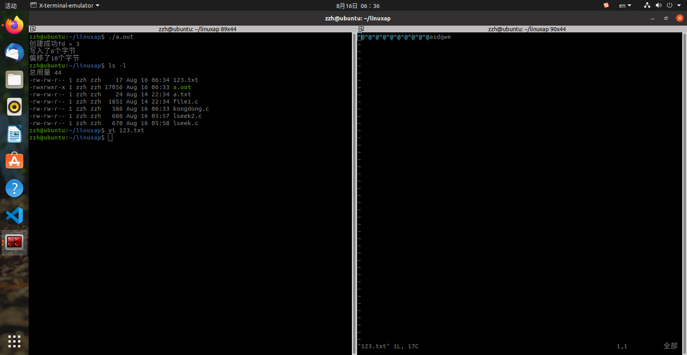
Task: Select the left pane title zzh@ubuntu: ~/linuxap 89x44
Action: tap(198, 29)
